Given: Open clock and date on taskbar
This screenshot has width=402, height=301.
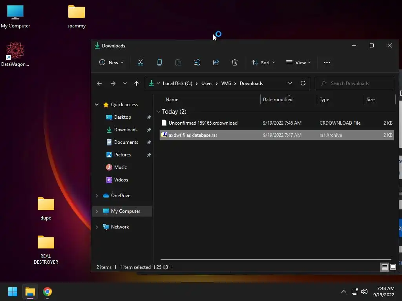Looking at the screenshot, I should pos(384,292).
